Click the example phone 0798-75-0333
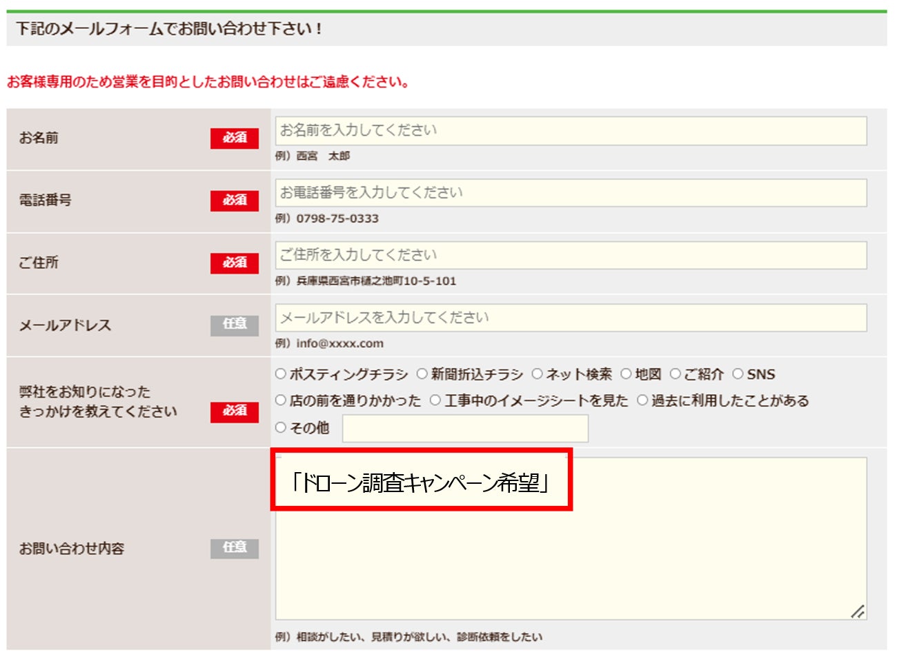The width and height of the screenshot is (897, 663). [337, 218]
